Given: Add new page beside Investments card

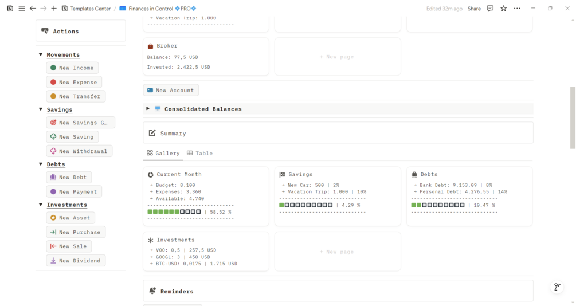Looking at the screenshot, I should tap(338, 252).
